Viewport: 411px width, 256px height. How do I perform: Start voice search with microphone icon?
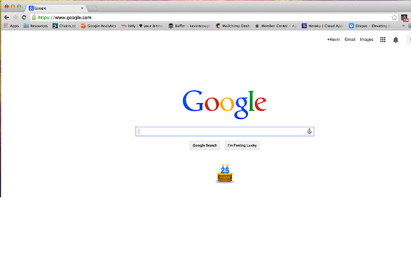coord(310,131)
